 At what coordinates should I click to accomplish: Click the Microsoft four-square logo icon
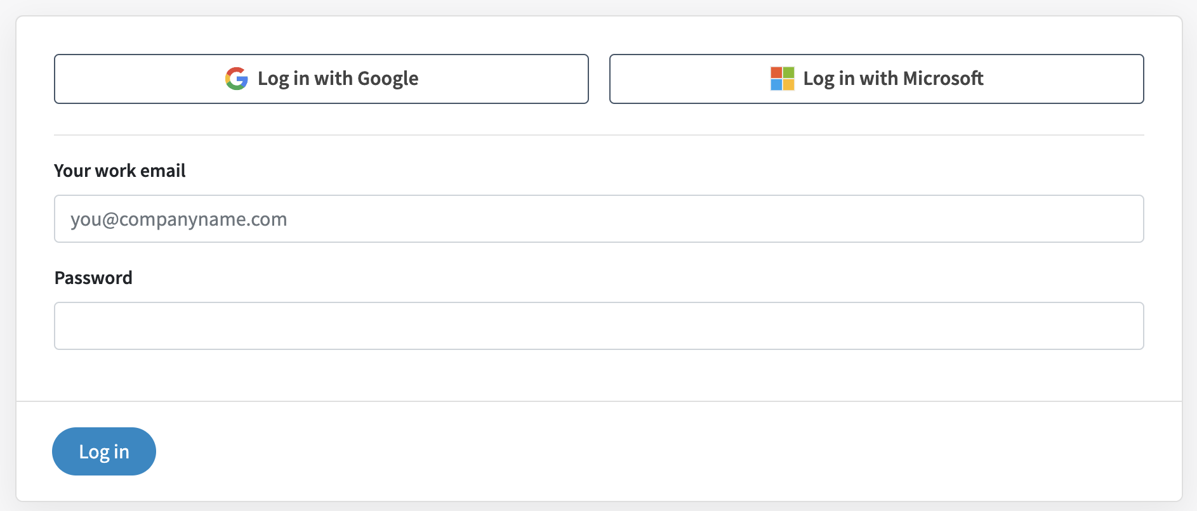coord(783,79)
